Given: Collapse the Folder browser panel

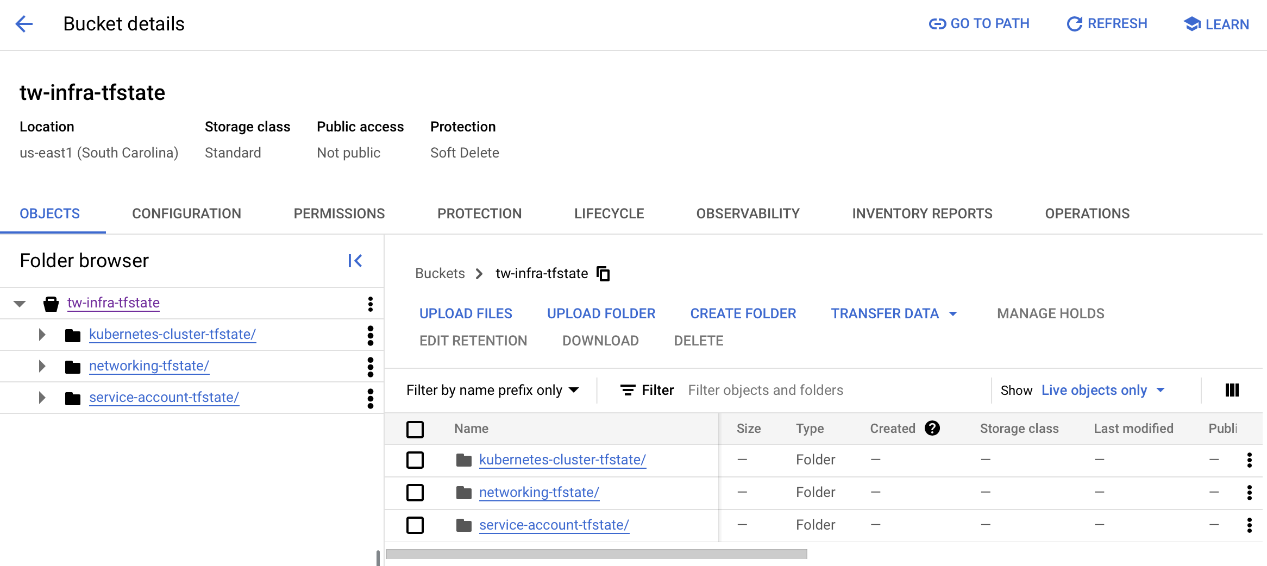Looking at the screenshot, I should pyautogui.click(x=355, y=261).
